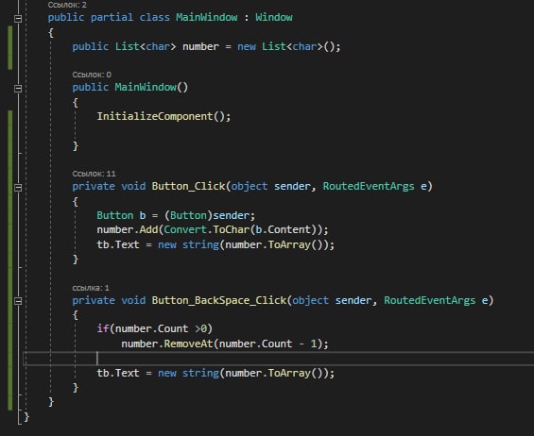Image resolution: width=534 pixels, height=436 pixels.
Task: Click the 'Button b = (Button)sender;' line
Action: point(176,215)
